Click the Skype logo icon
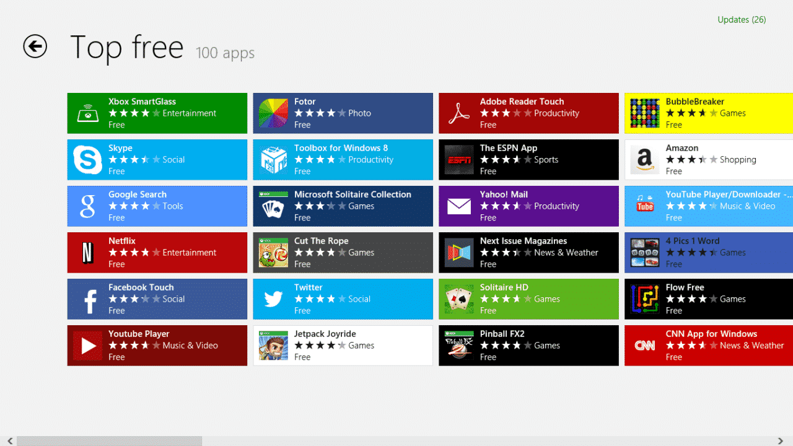793x446 pixels. tap(88, 160)
